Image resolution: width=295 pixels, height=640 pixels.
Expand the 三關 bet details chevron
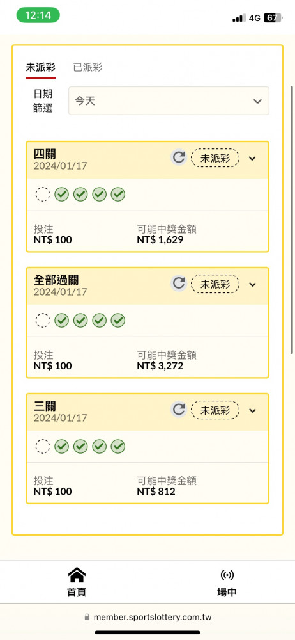point(252,410)
